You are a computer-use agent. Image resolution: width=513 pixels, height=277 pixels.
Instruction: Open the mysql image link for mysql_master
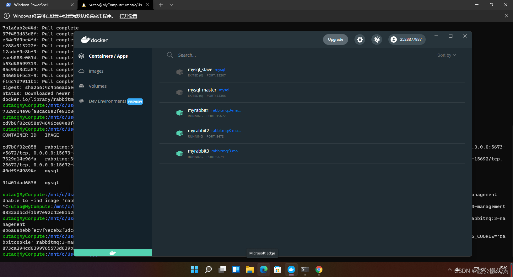point(224,90)
